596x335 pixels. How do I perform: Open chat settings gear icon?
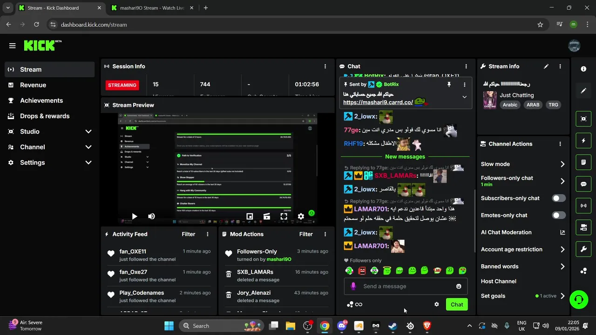coord(436,304)
